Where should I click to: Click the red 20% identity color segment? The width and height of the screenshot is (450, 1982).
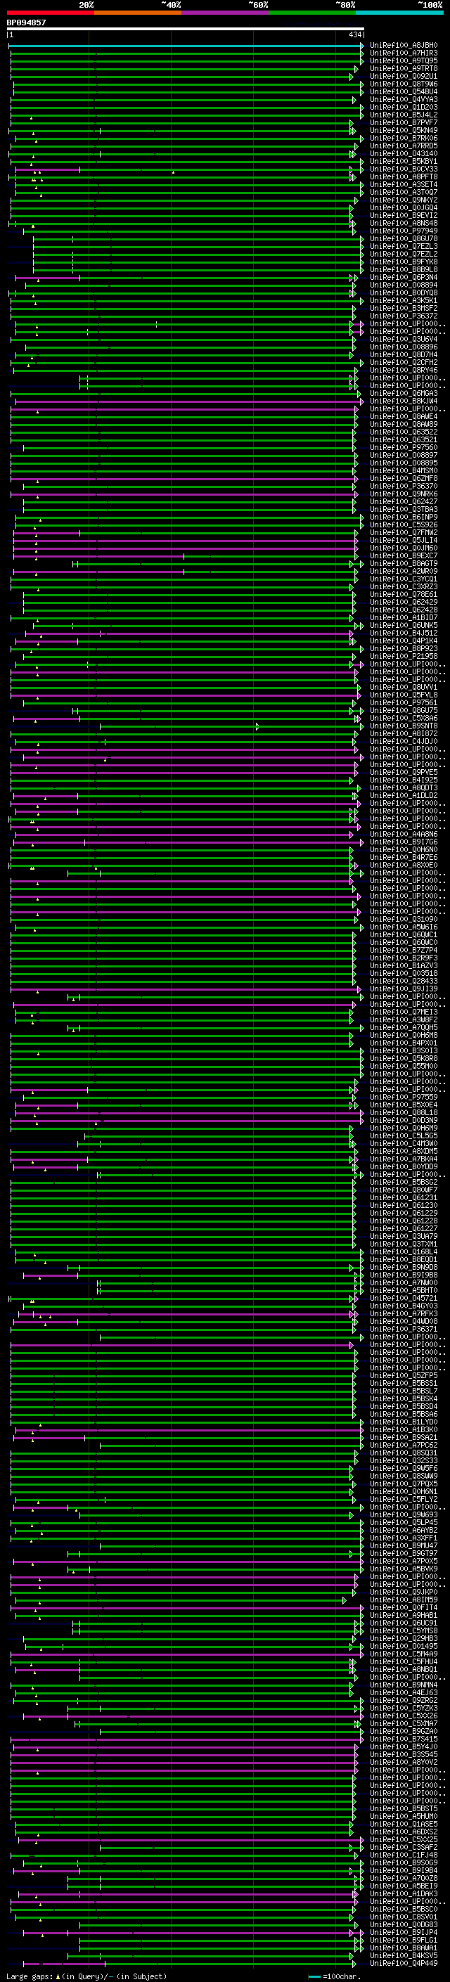pyautogui.click(x=50, y=13)
